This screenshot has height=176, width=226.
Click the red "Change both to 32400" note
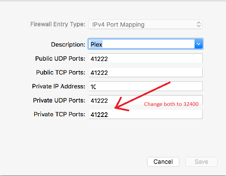pyautogui.click(x=171, y=104)
